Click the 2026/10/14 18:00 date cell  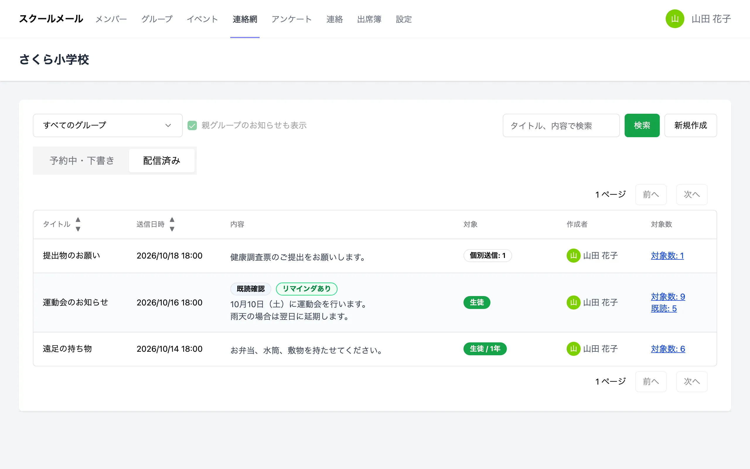[x=170, y=349]
